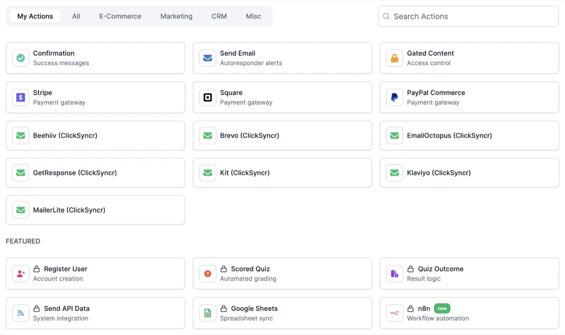Click the "Automated grading" subtitle
This screenshot has height=335, width=565.
tap(248, 279)
